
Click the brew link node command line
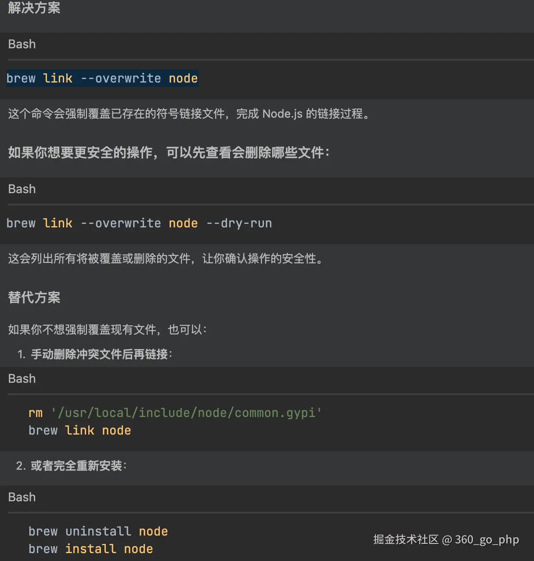point(80,431)
